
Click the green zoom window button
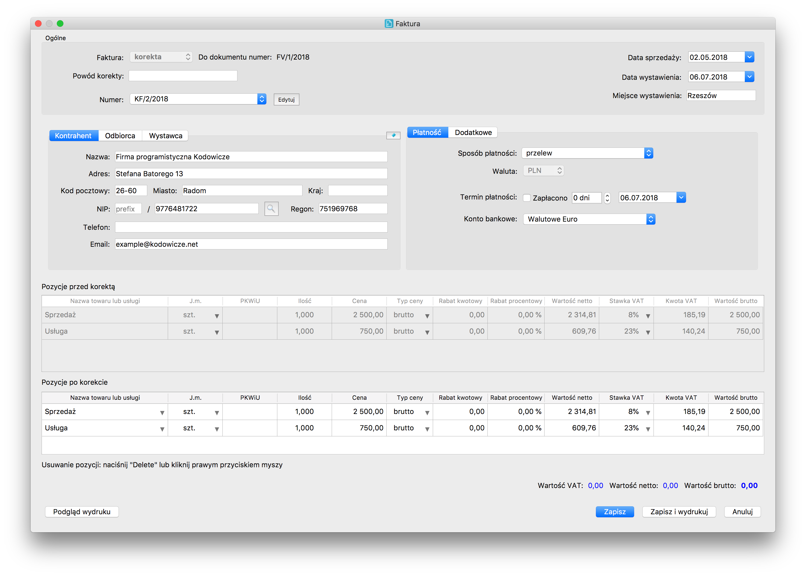tap(60, 23)
